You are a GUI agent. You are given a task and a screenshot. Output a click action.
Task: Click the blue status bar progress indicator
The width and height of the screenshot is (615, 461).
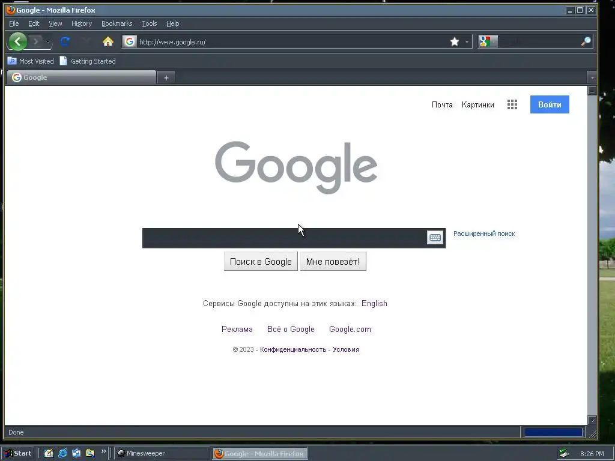pyautogui.click(x=553, y=432)
